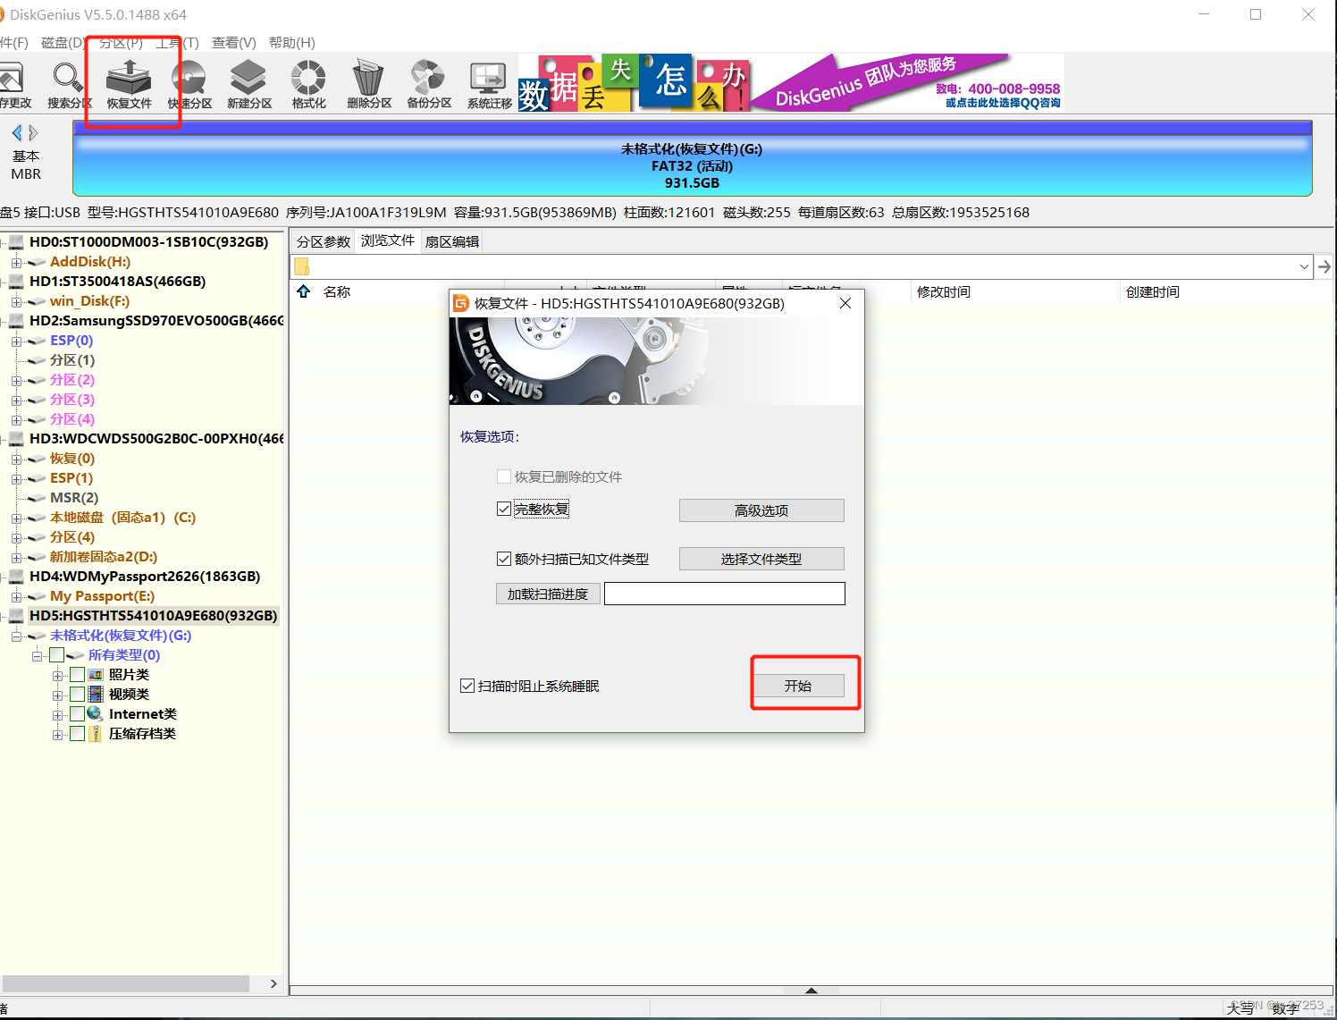Select the 视频类 video category icon
The height and width of the screenshot is (1020, 1337).
click(x=96, y=695)
